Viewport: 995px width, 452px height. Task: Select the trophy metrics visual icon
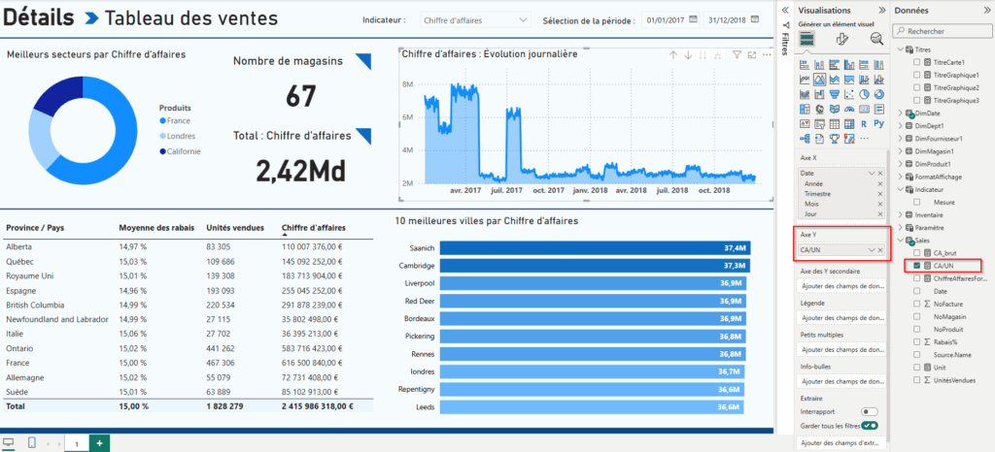pos(835,139)
